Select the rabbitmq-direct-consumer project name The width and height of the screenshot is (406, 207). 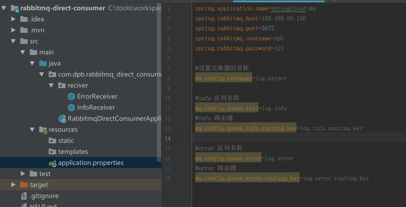pos(63,8)
